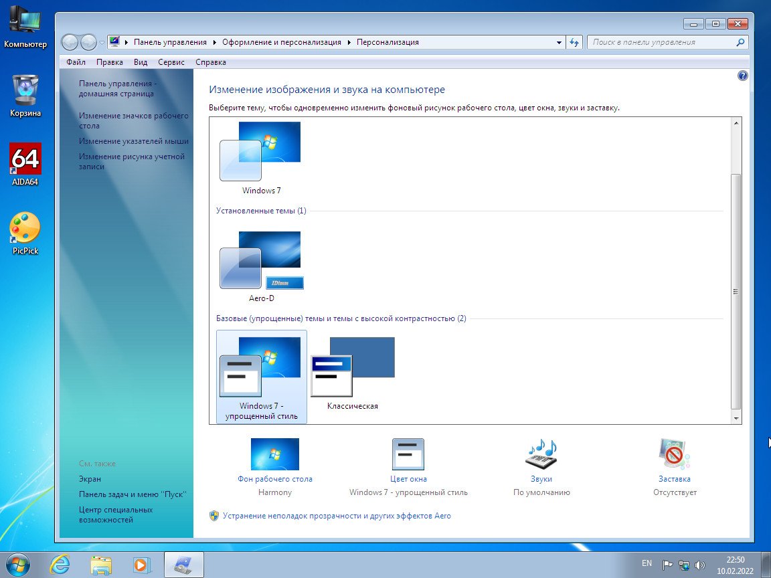The image size is (771, 578).
Task: Open Изменение значков рабочего стола link
Action: tap(133, 120)
